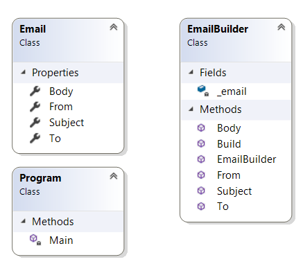Click the wrench icon beside To property
Viewport: 303px width, 264px height.
(x=35, y=138)
